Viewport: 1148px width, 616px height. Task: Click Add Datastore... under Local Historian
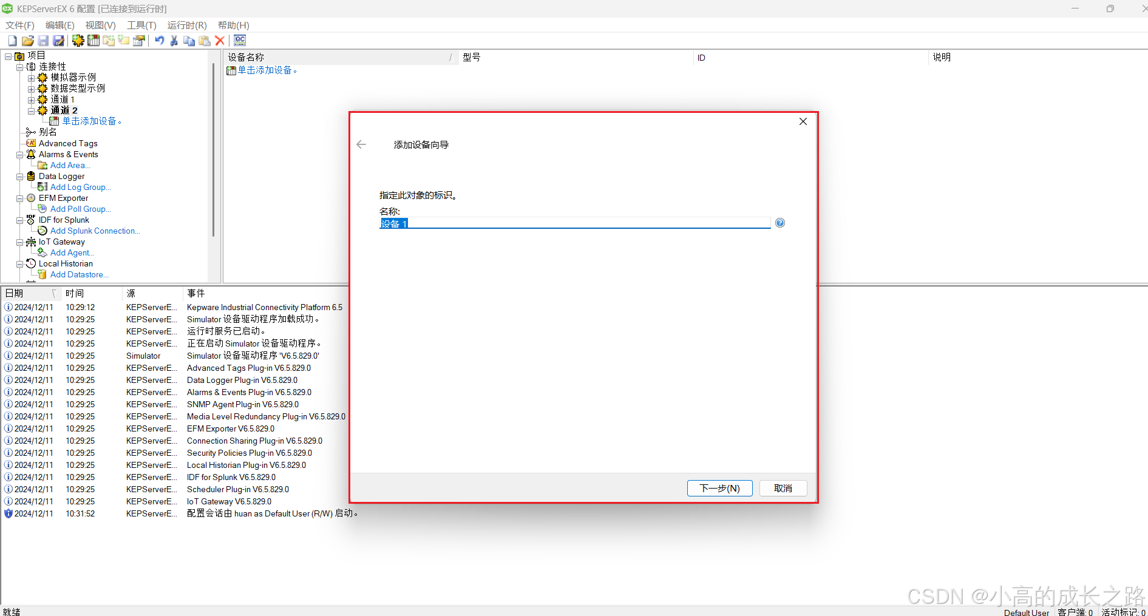[80, 274]
